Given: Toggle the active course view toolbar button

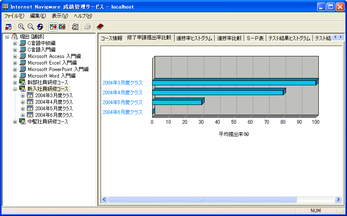Looking at the screenshot, I should tap(53, 27).
